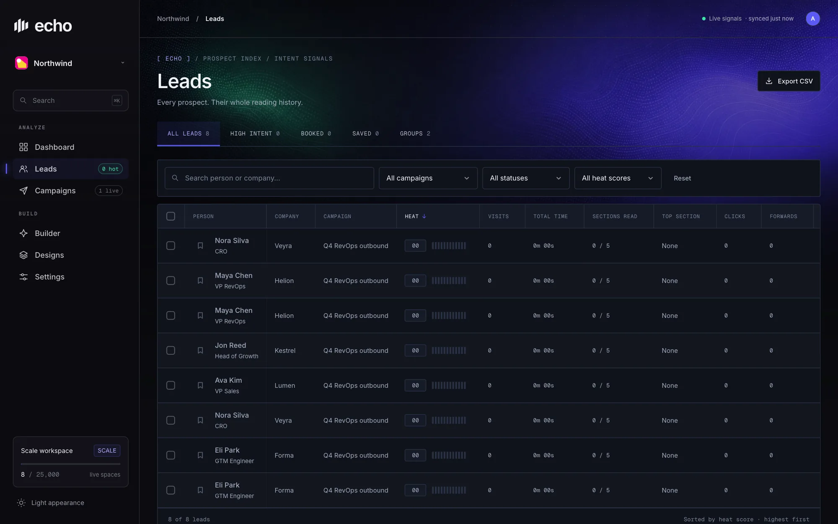The height and width of the screenshot is (524, 838).
Task: Click the Export CSV button
Action: coord(789,81)
